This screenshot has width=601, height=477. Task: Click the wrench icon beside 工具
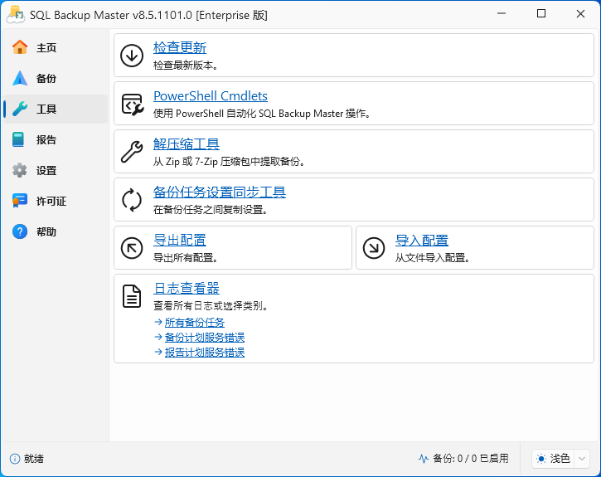pyautogui.click(x=20, y=109)
